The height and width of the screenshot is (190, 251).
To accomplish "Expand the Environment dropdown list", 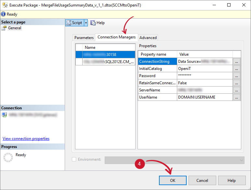I will pos(241,160).
